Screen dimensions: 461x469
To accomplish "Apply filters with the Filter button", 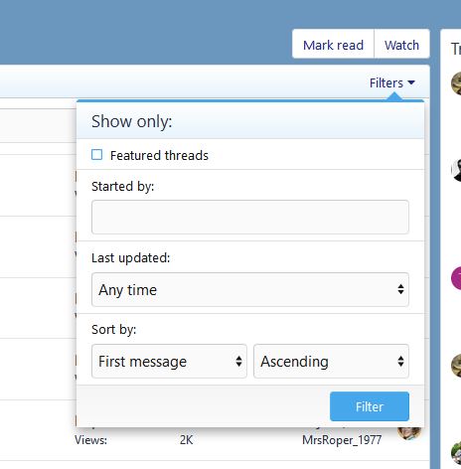I will coord(370,406).
